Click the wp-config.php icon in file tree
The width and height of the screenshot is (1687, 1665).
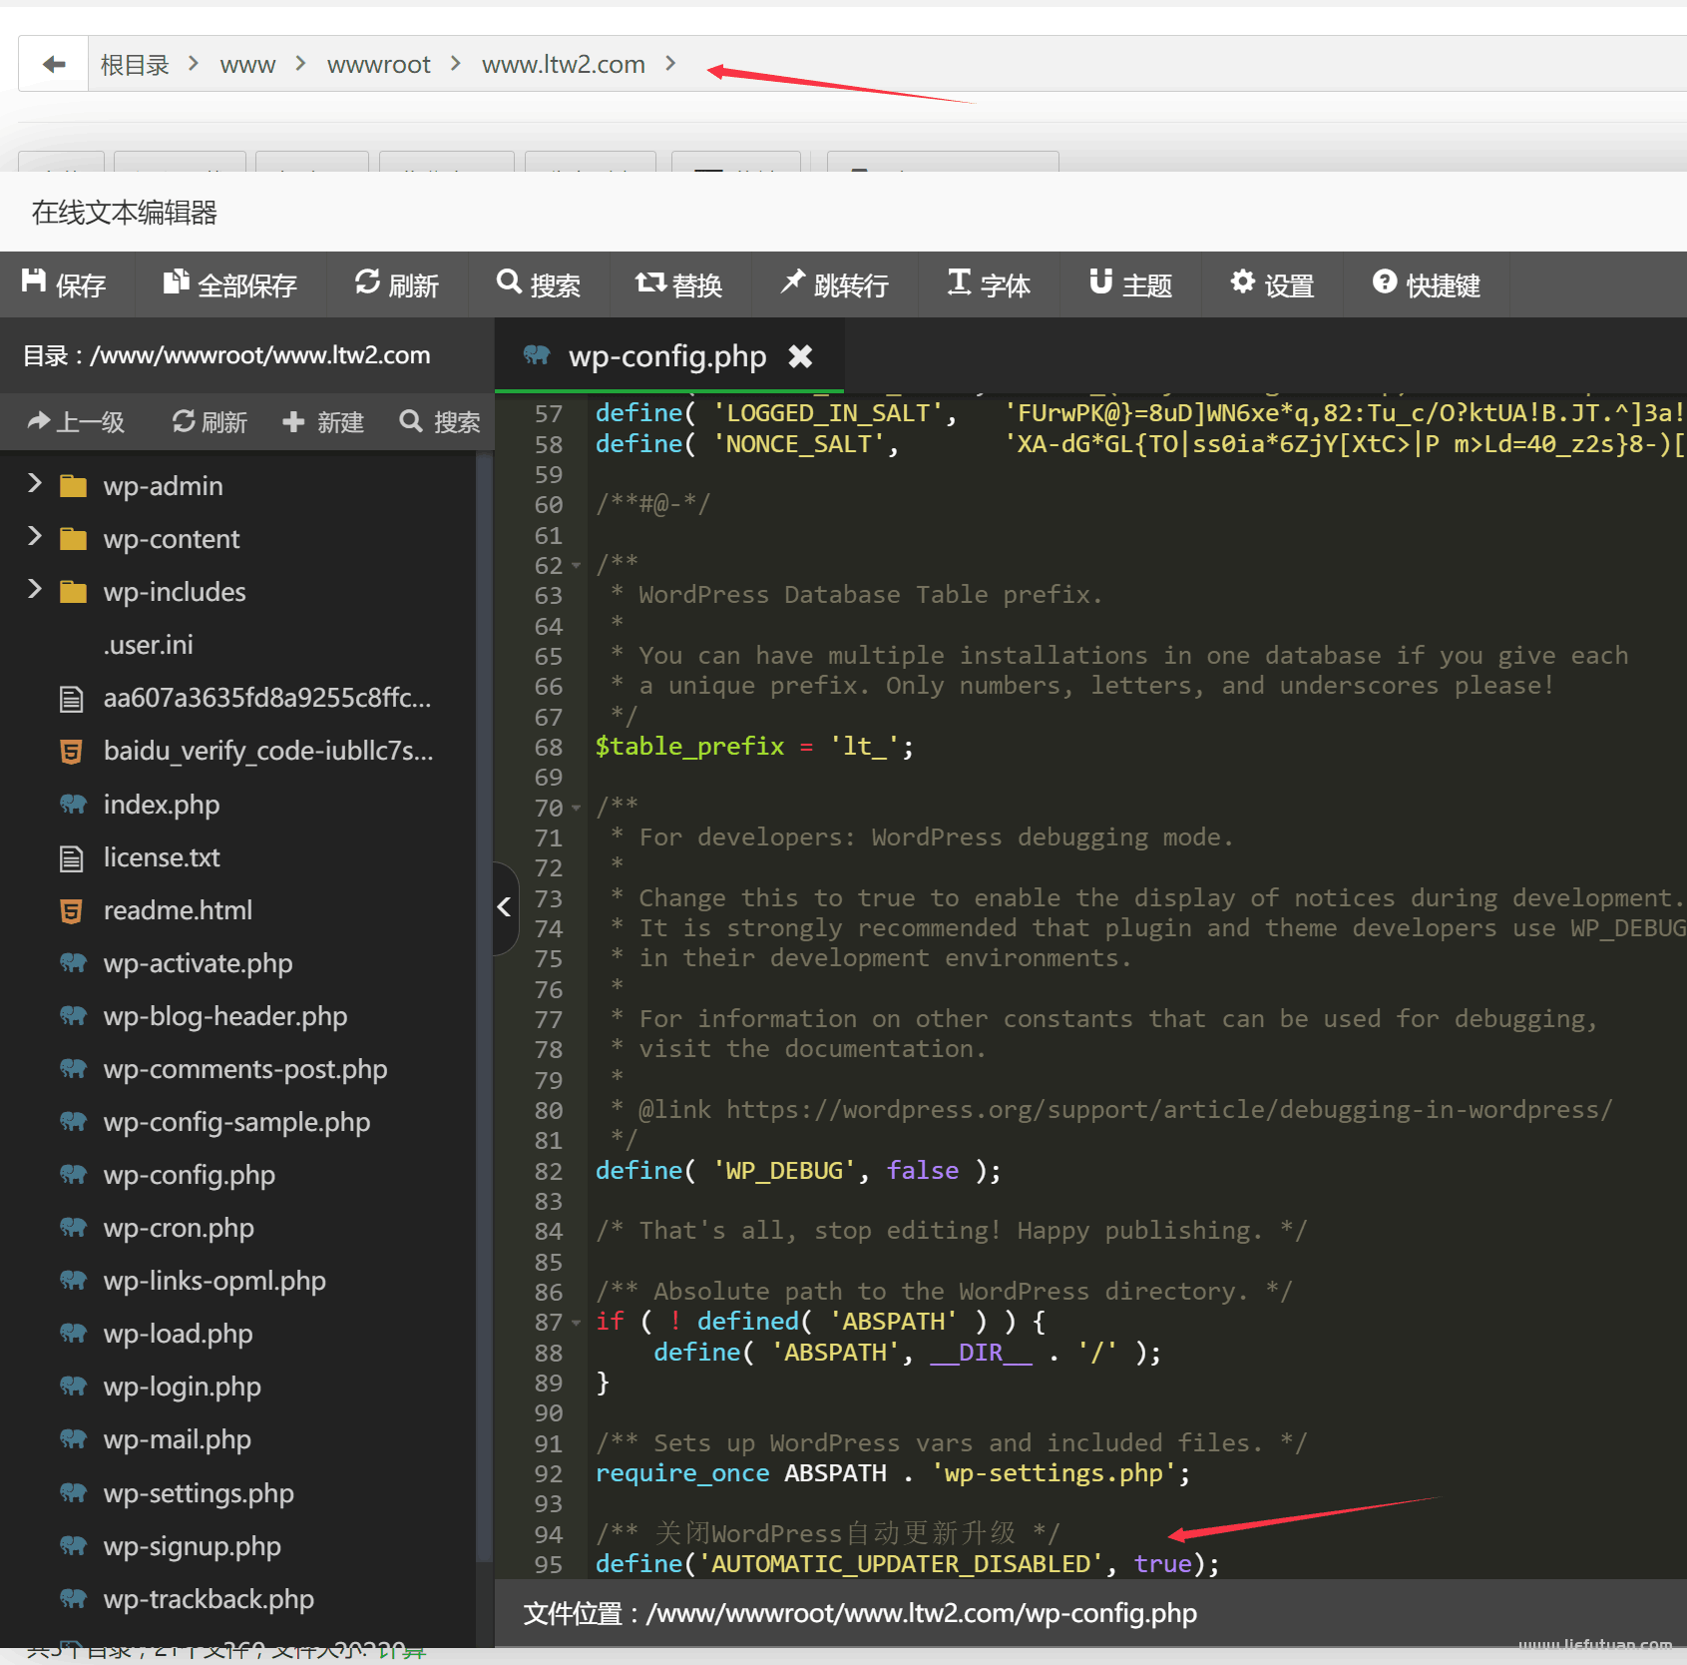73,1175
